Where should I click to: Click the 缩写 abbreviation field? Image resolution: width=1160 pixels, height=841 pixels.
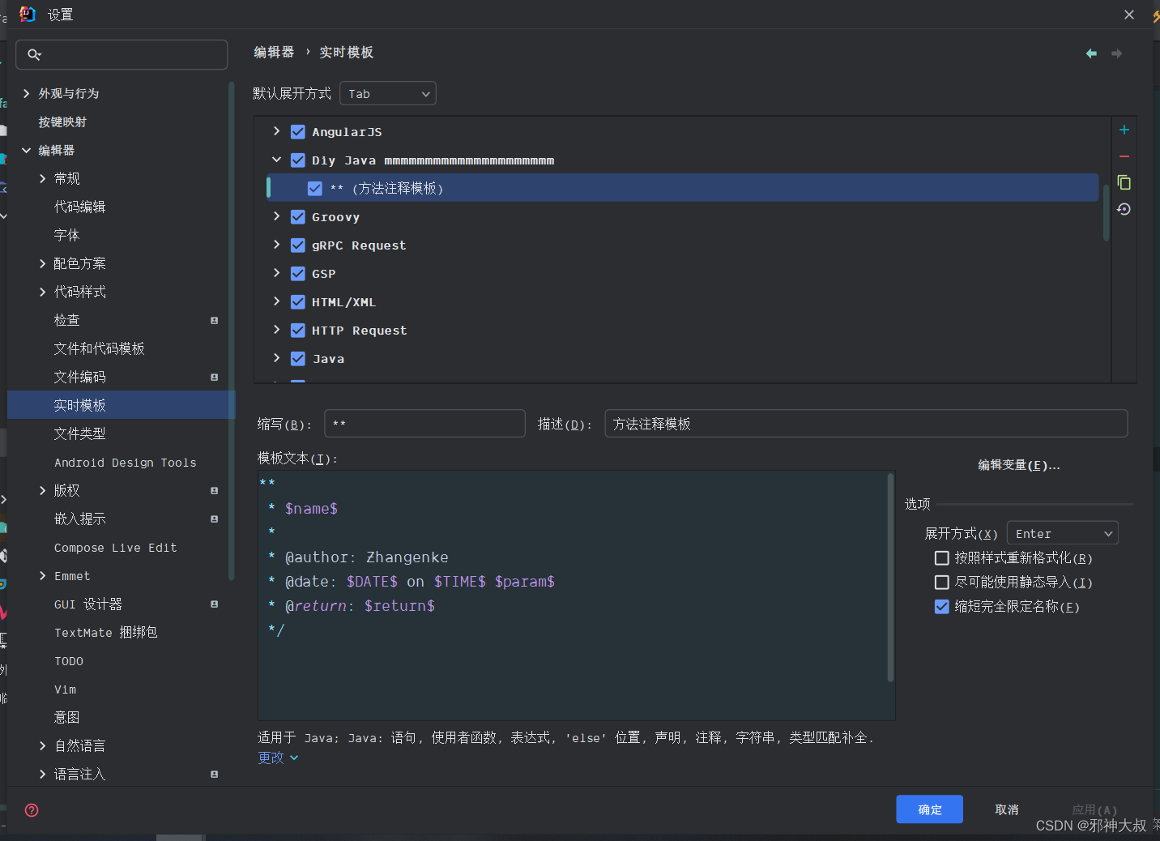pos(424,424)
